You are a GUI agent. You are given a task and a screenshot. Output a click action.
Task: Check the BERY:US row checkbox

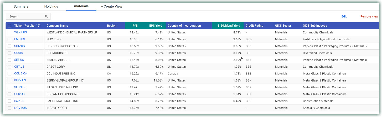9,80
